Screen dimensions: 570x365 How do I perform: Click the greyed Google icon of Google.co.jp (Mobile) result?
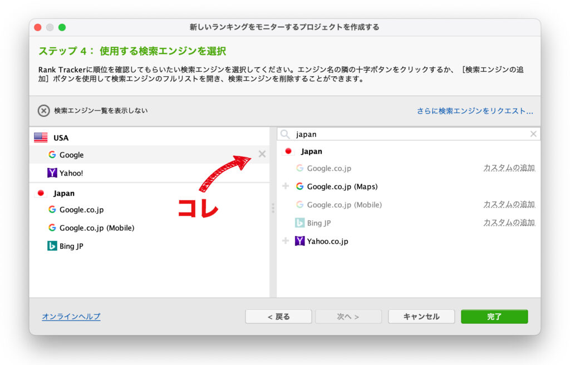pyautogui.click(x=299, y=204)
